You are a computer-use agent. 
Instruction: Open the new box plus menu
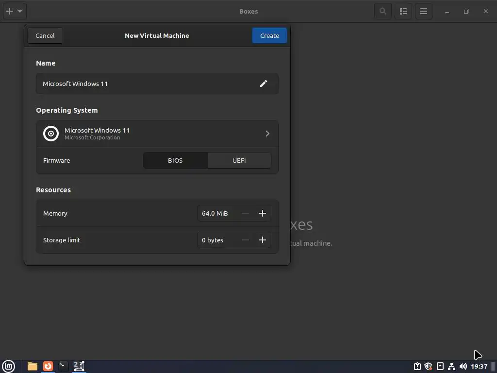coord(15,12)
